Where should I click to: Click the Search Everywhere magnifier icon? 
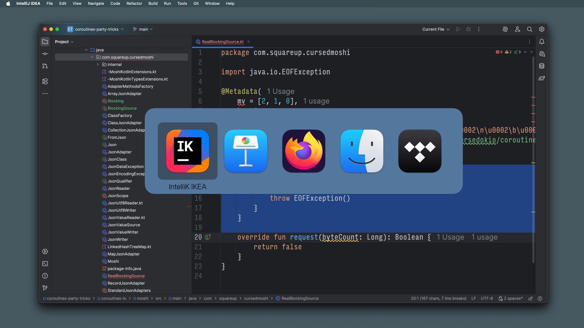coord(530,29)
